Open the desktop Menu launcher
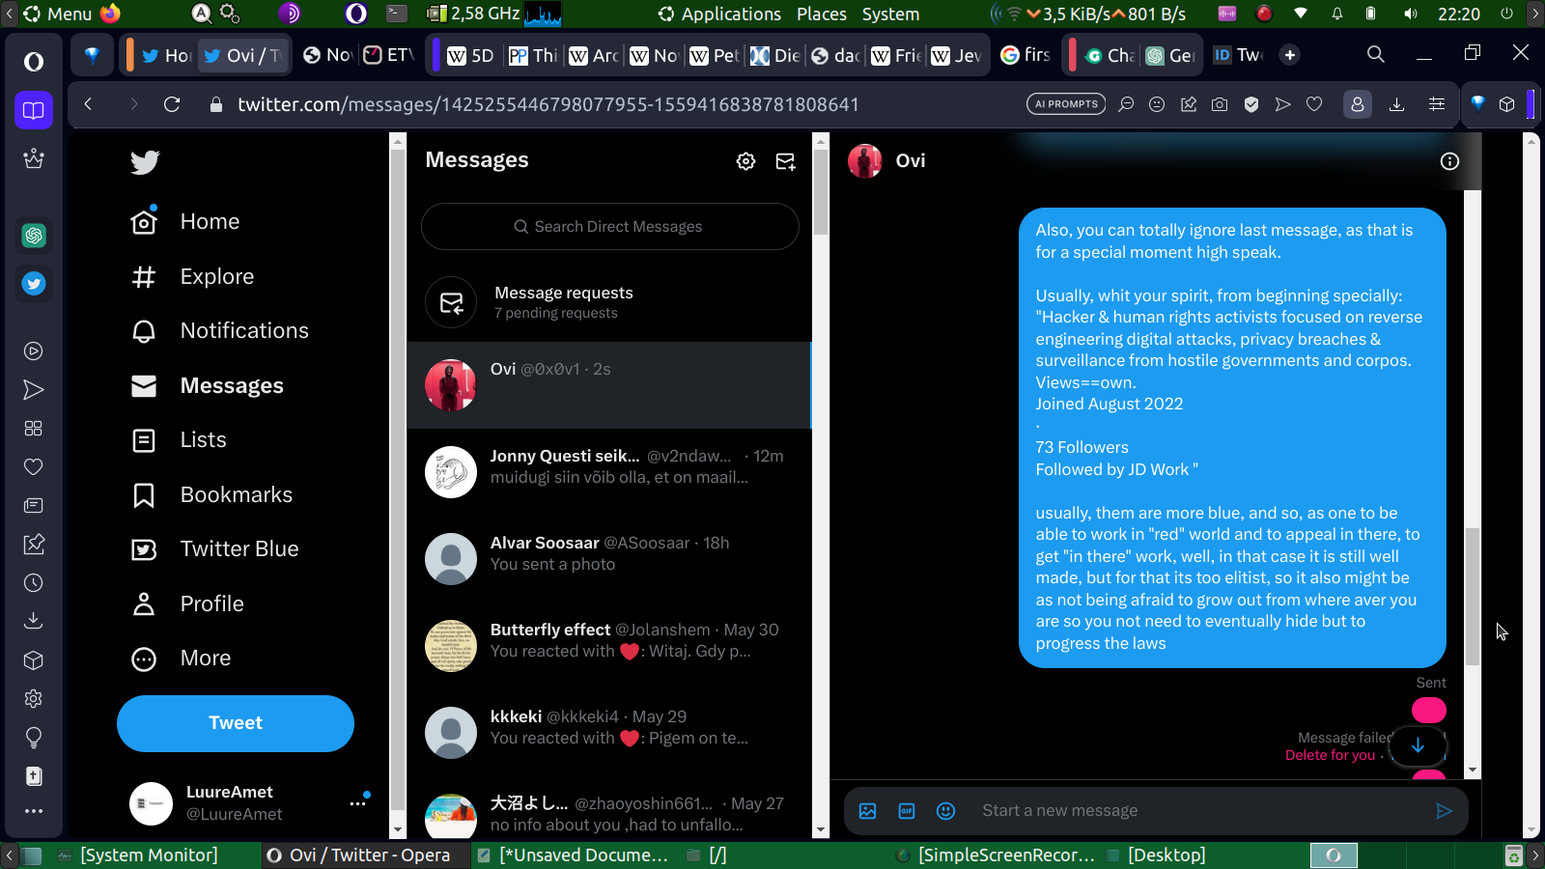1545x869 pixels. pos(58,14)
